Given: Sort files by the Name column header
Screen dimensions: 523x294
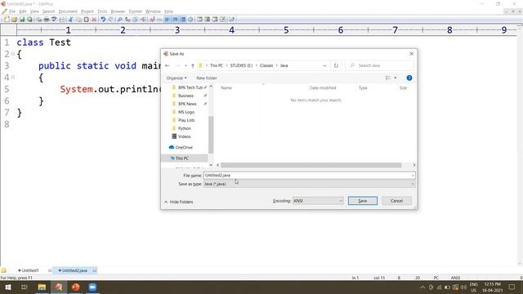Looking at the screenshot, I should pos(226,88).
